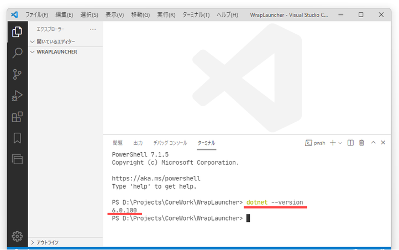This screenshot has width=399, height=250.
Task: Click the https://aka.ms/powershell link
Action: coord(156,179)
